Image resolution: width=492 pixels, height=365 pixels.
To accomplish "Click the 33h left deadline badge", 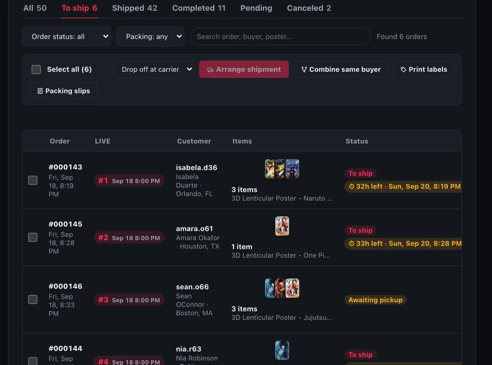I will (403, 243).
